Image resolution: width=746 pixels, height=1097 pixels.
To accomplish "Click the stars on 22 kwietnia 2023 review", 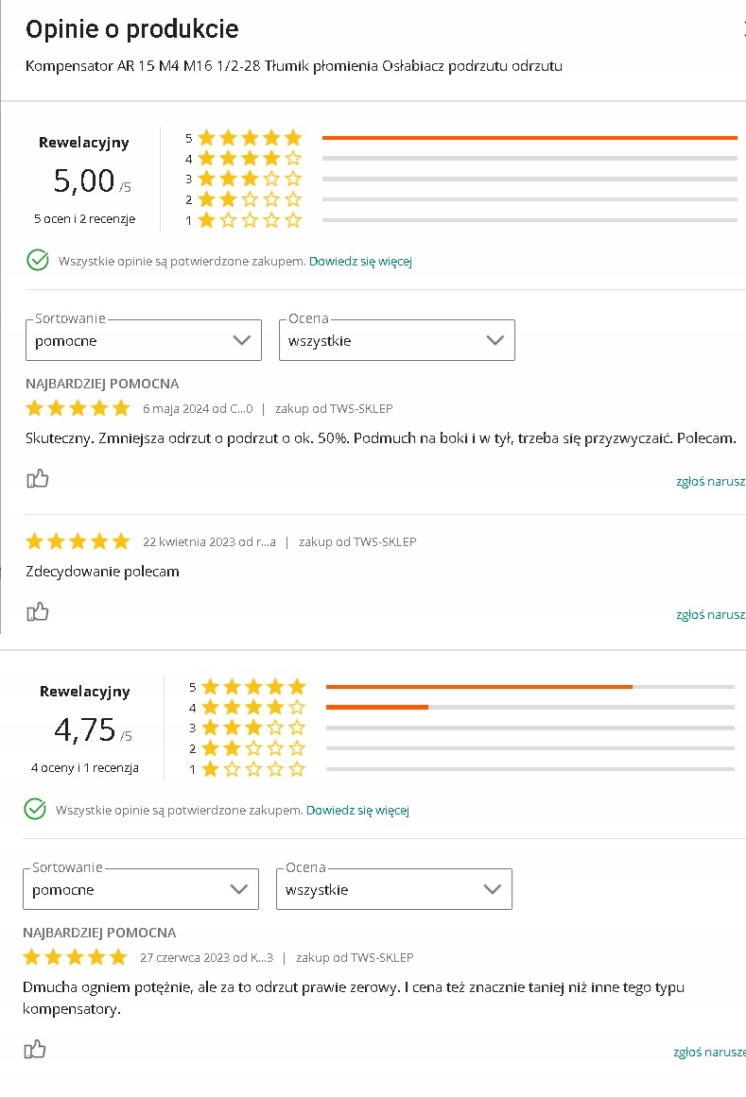I will tap(78, 541).
